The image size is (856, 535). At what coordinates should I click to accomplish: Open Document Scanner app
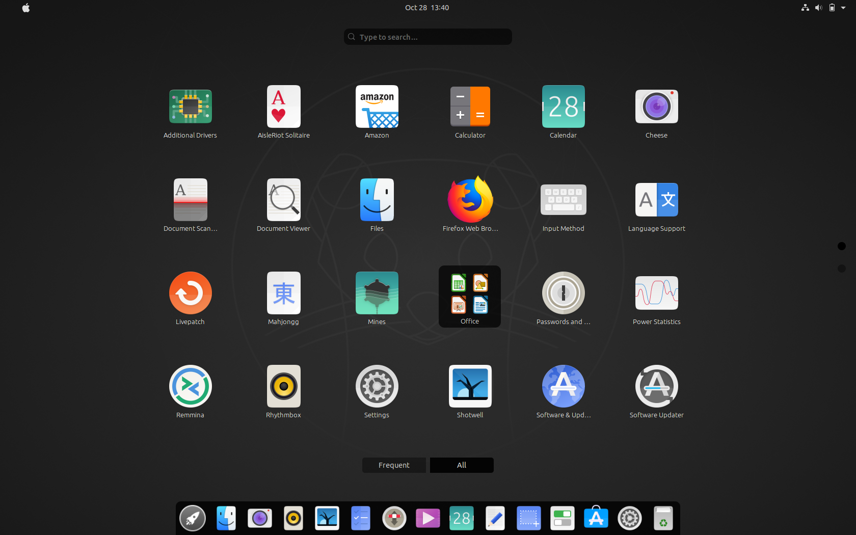[x=190, y=200]
